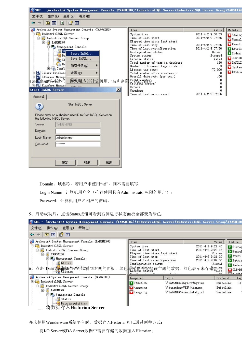Open 帮助(H) menu in second SMC window
The image size is (242, 342).
pos(84,228)
